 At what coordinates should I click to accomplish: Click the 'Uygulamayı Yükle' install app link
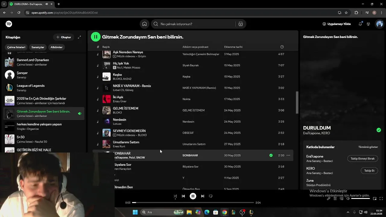pos(337,24)
